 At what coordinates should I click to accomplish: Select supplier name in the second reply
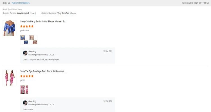(x=41, y=105)
